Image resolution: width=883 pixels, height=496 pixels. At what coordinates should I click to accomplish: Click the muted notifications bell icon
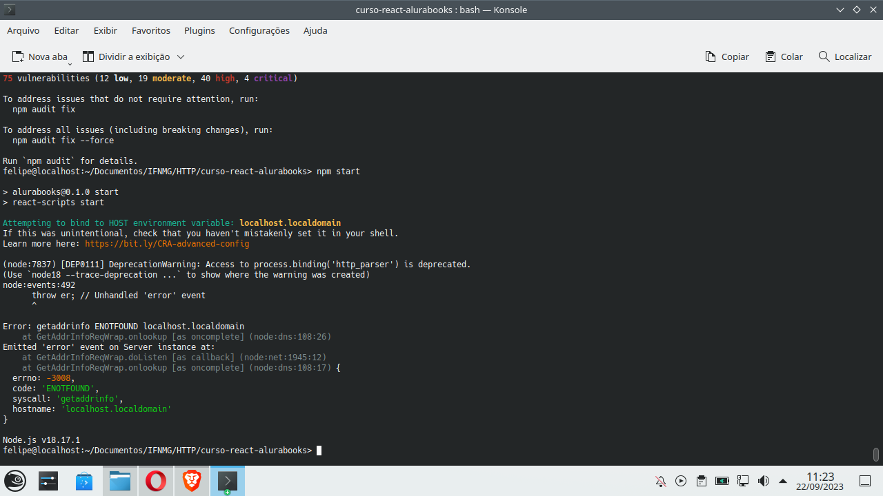(660, 481)
